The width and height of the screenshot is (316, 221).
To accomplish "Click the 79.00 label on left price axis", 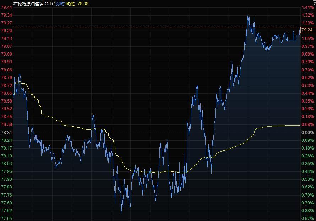I will click(x=7, y=54).
